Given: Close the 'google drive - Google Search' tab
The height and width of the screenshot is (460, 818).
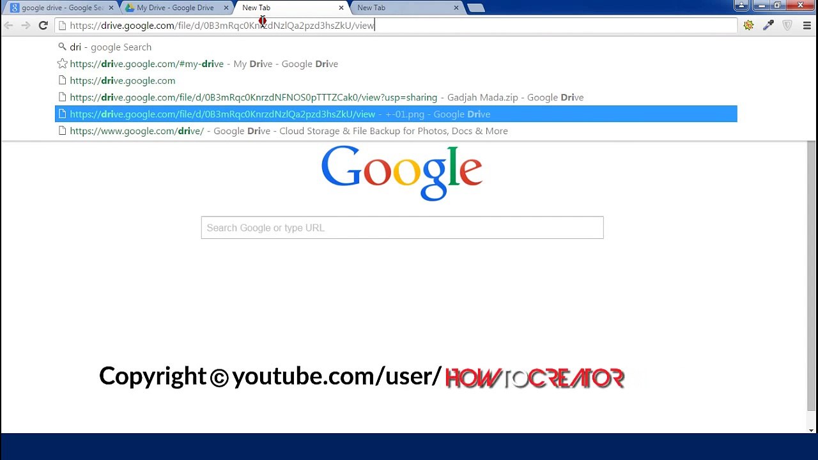Looking at the screenshot, I should point(111,8).
